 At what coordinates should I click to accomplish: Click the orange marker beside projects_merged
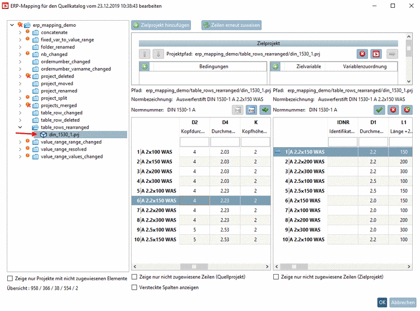pos(28,105)
